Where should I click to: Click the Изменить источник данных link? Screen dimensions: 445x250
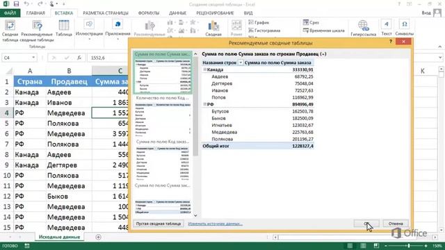[215, 224]
